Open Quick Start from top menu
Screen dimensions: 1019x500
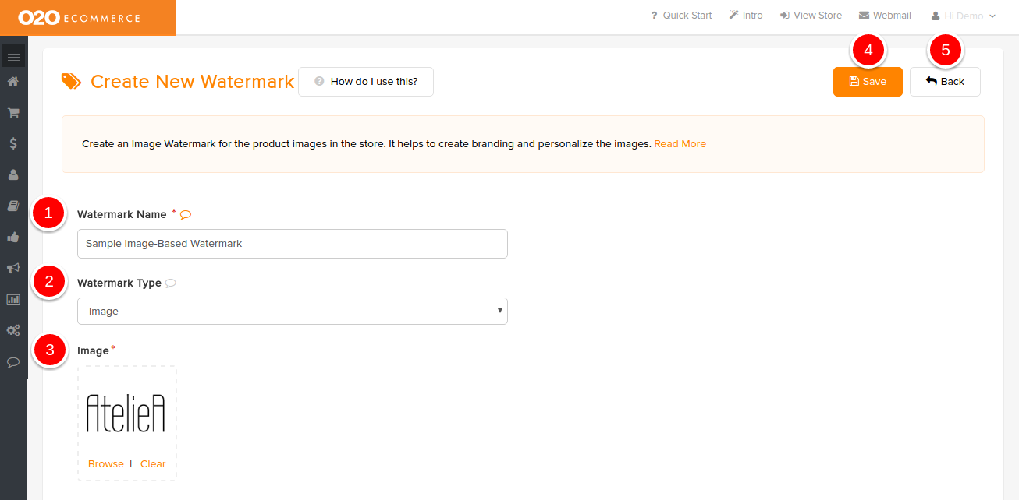(x=680, y=16)
